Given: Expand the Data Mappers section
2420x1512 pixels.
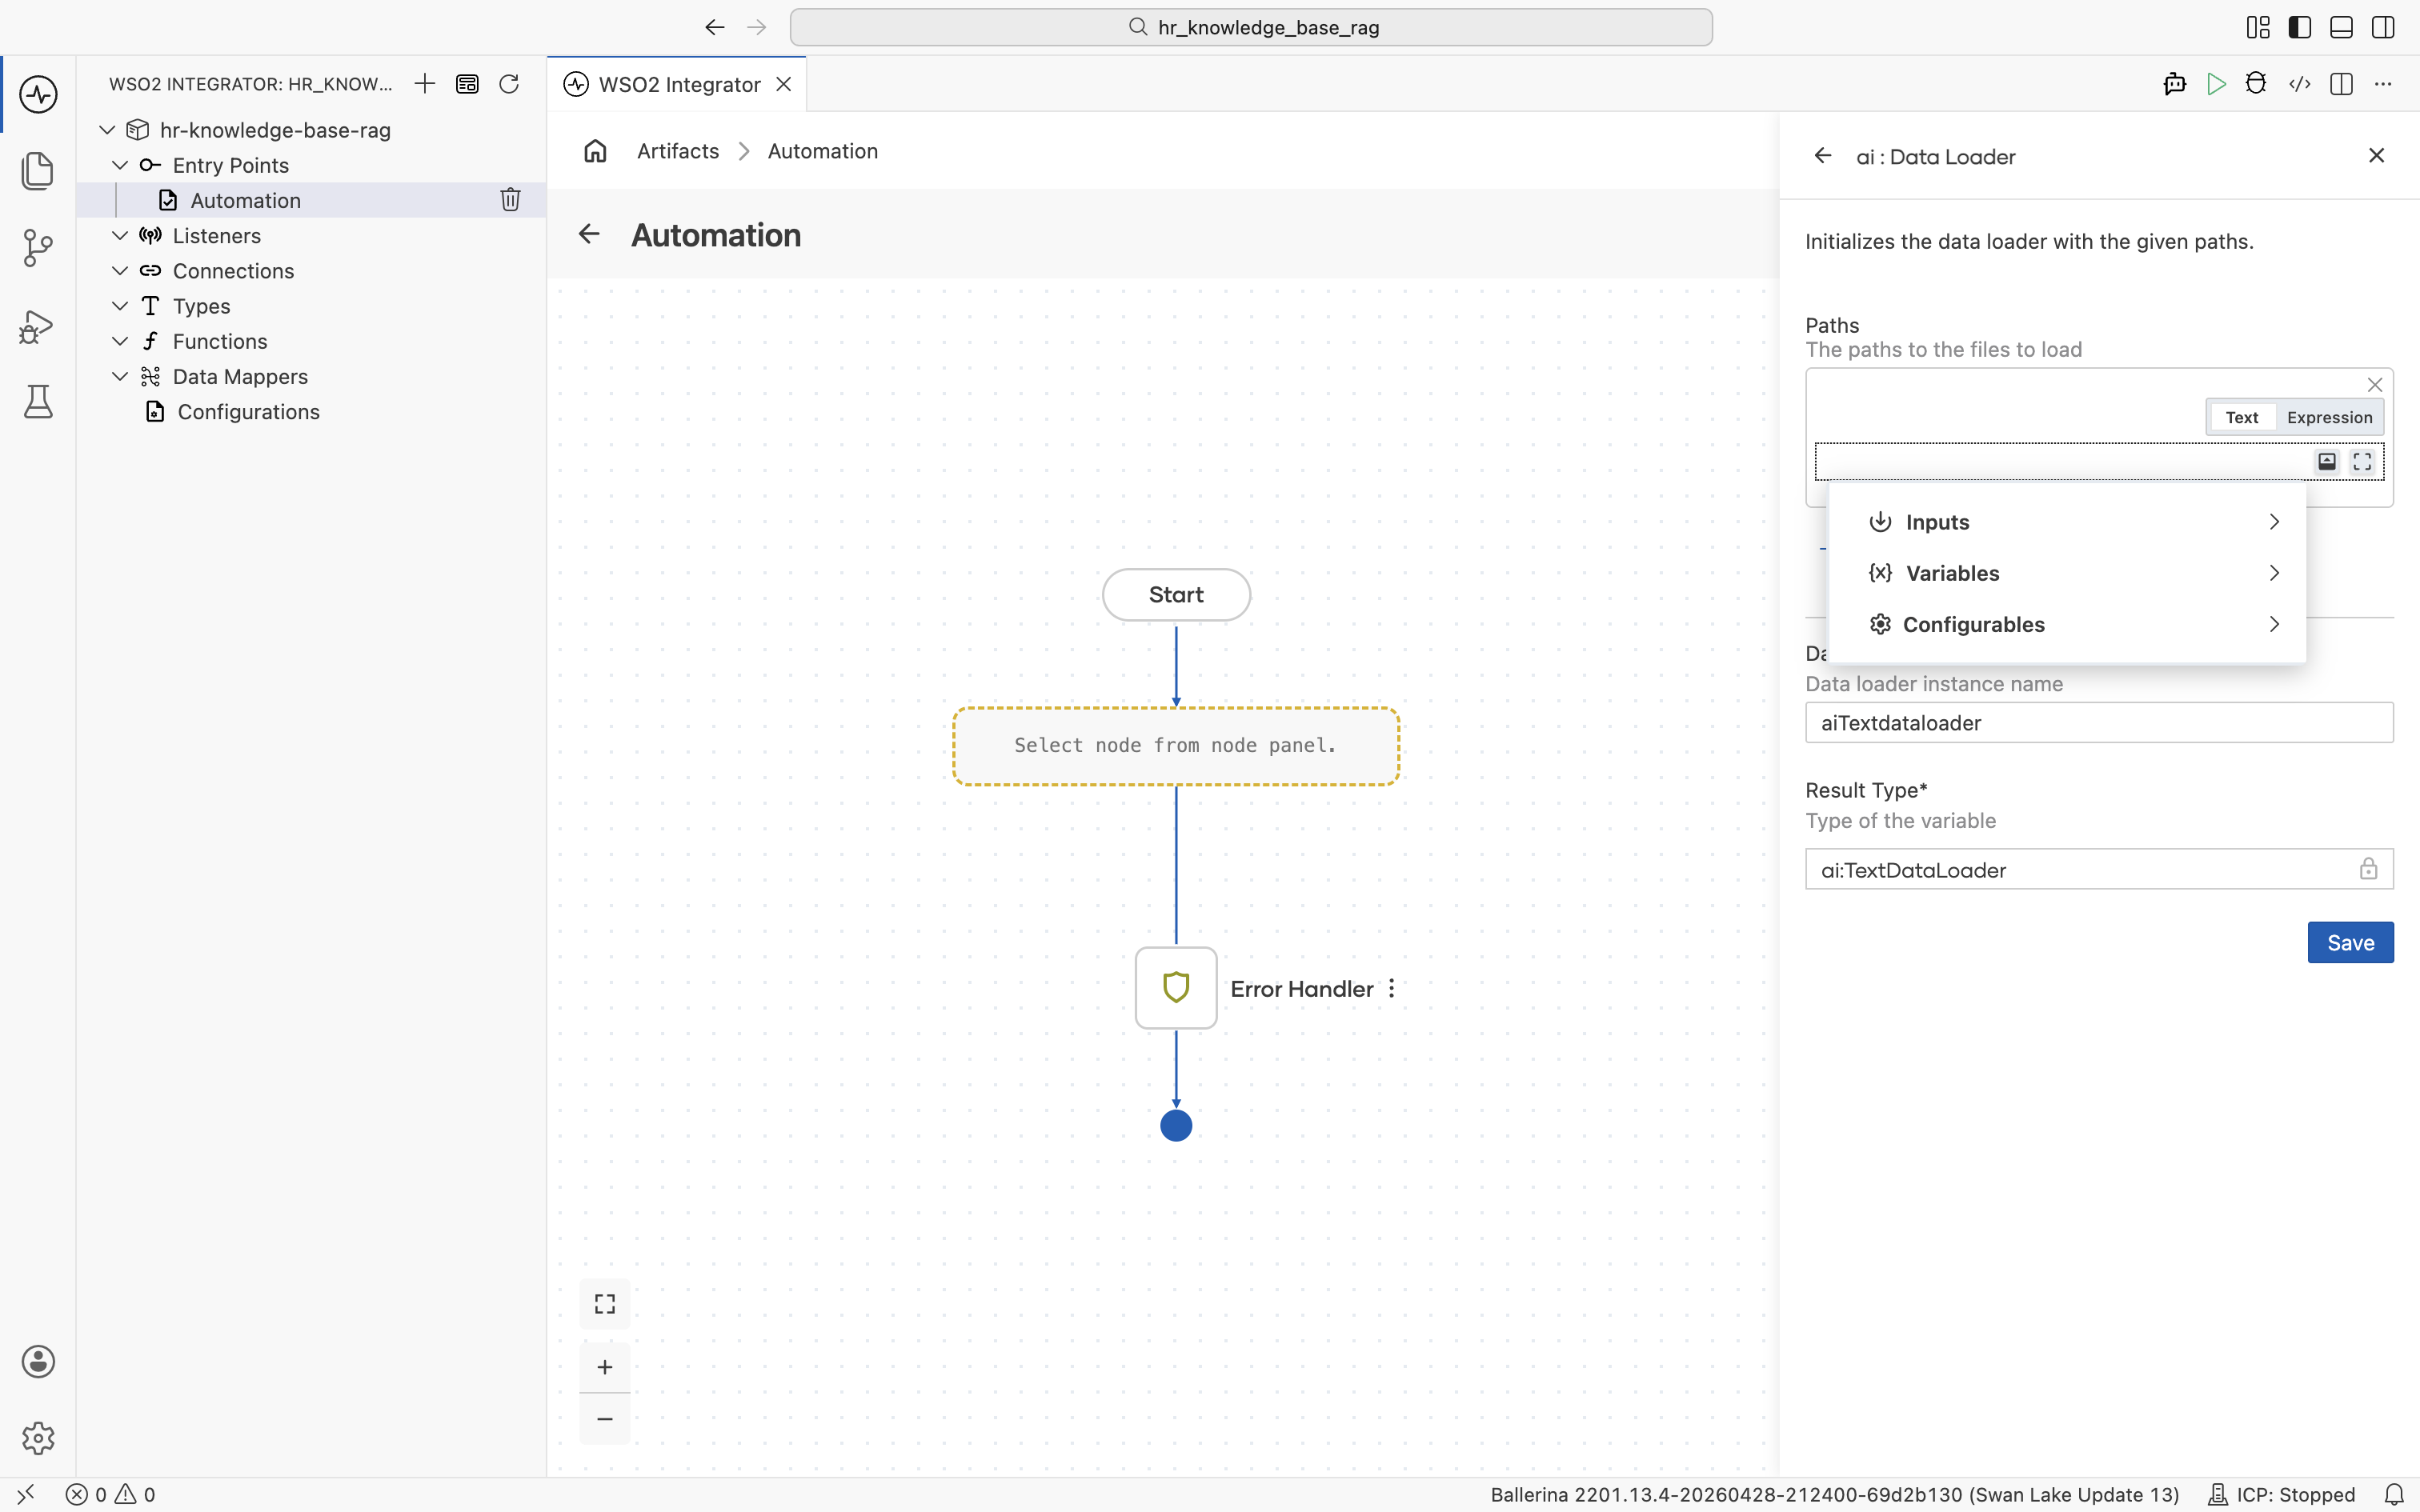Looking at the screenshot, I should [120, 376].
